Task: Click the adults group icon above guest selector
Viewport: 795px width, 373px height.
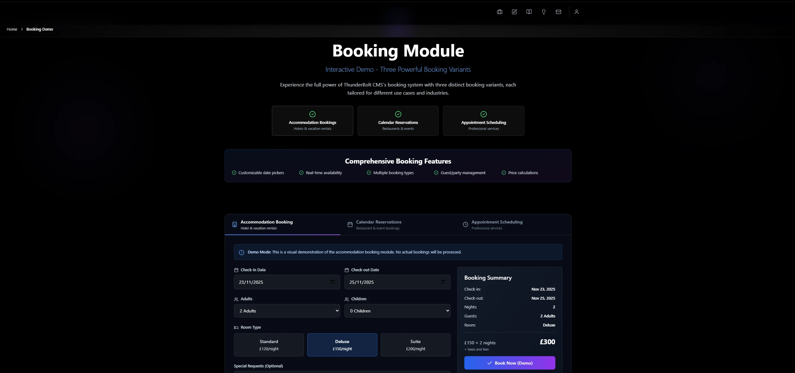Action: pos(236,299)
